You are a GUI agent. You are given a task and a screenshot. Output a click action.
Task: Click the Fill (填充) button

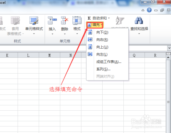point(95,25)
